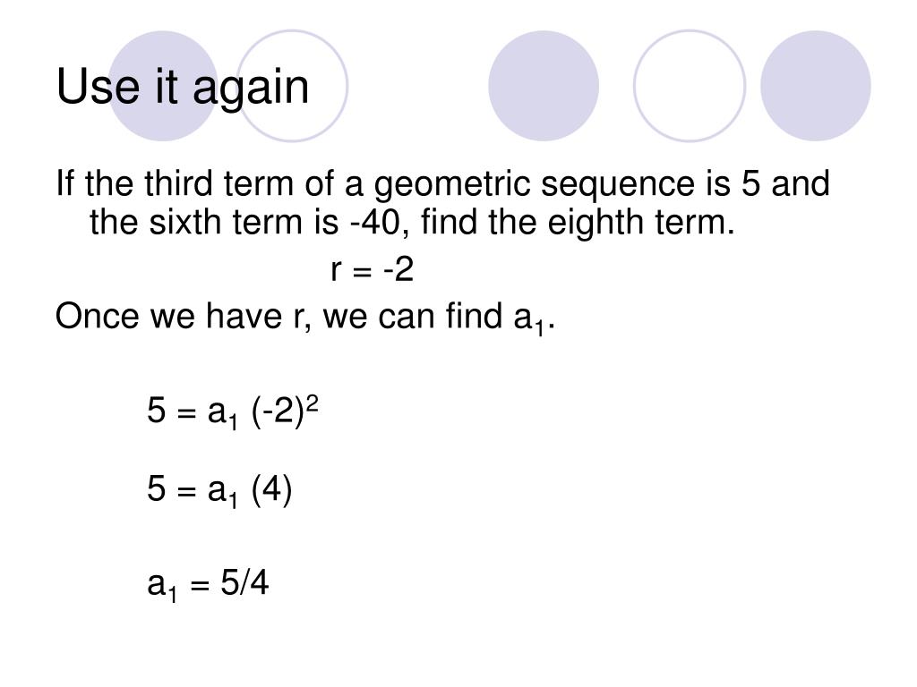
Task: Click the outlined circle beside the title
Action: pos(292,86)
